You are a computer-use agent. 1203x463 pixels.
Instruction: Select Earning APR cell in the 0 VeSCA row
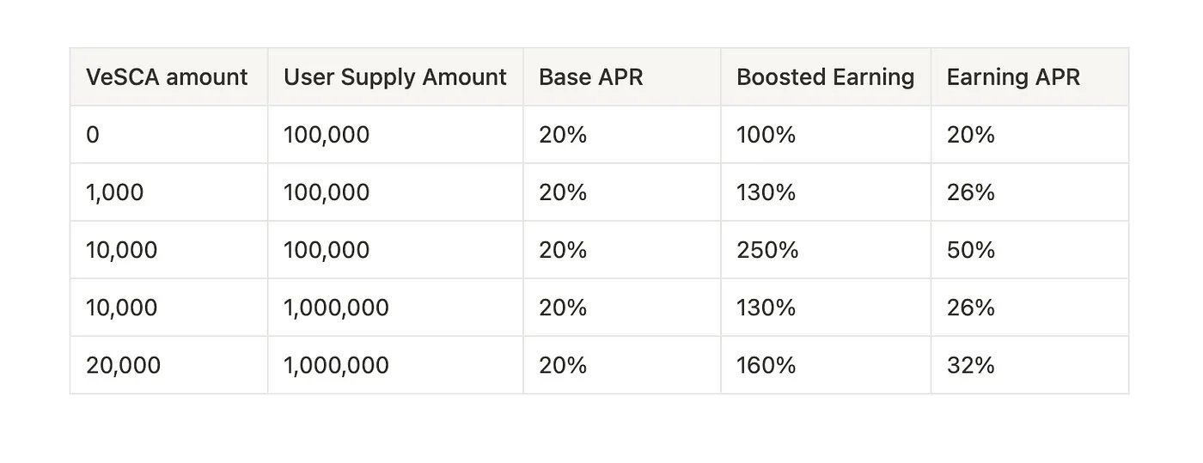tap(971, 135)
